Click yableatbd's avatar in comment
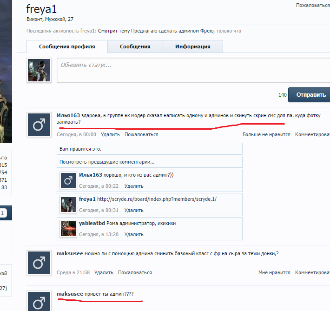 coord(68,228)
